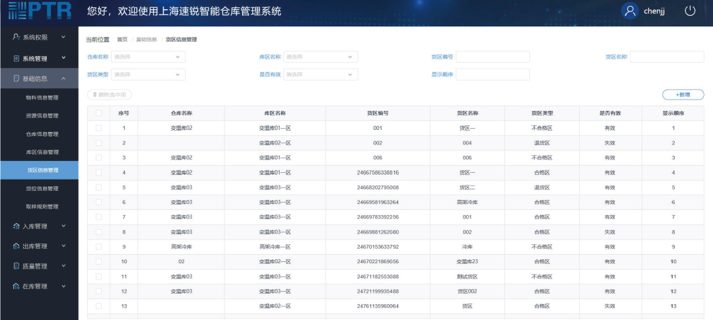Click the 在库管理 sidebar icon
The height and width of the screenshot is (320, 713).
[x=17, y=286]
